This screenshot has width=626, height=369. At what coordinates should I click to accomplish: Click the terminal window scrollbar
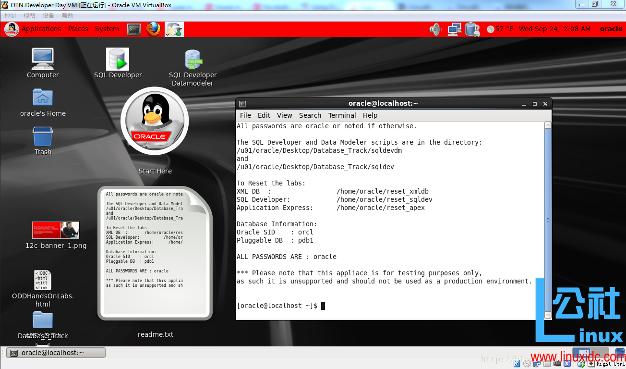coord(548,220)
